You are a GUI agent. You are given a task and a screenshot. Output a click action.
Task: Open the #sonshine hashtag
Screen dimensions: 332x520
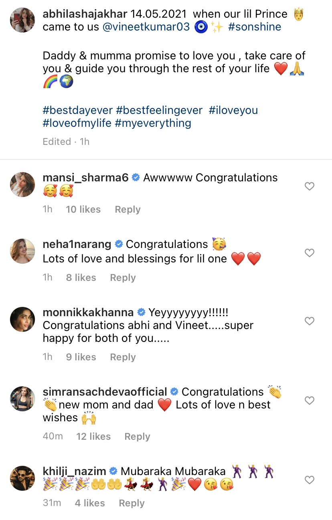[255, 27]
